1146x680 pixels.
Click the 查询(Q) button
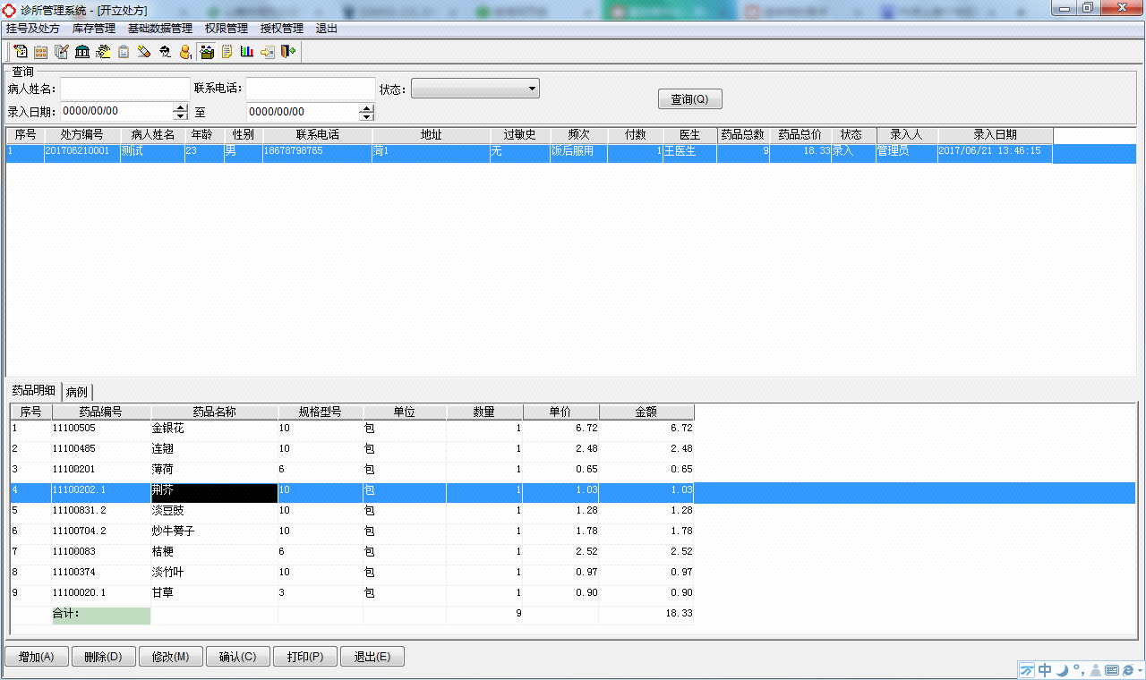(689, 99)
